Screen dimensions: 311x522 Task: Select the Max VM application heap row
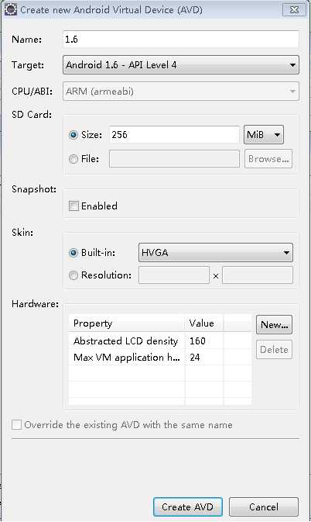(x=160, y=358)
